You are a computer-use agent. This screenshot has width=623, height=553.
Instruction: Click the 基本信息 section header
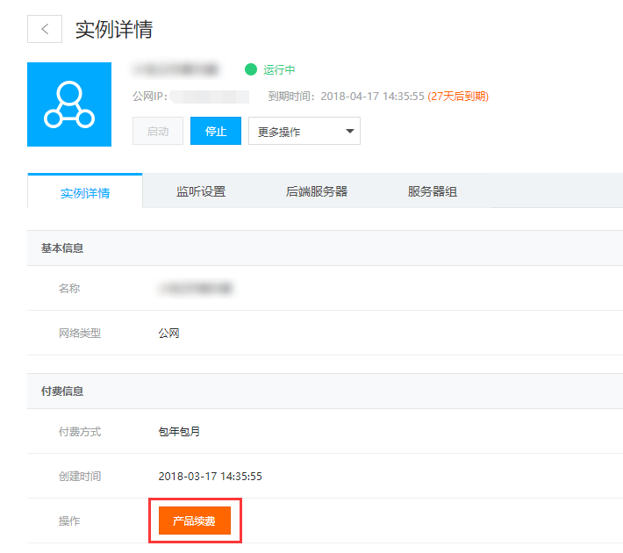point(62,248)
